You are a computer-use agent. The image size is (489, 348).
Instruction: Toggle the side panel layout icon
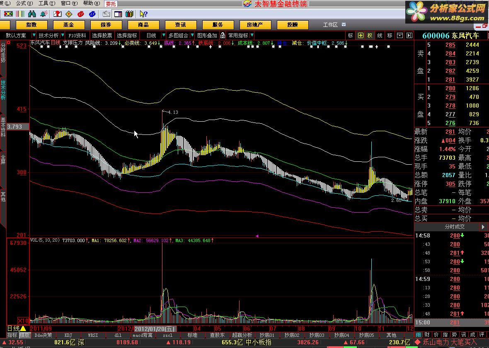pos(118,14)
